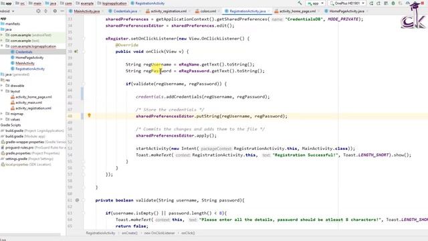Click line number 43 fold marker

pyautogui.click(x=84, y=84)
